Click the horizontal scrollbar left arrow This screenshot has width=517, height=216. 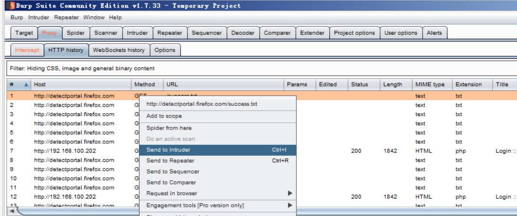[x=12, y=211]
